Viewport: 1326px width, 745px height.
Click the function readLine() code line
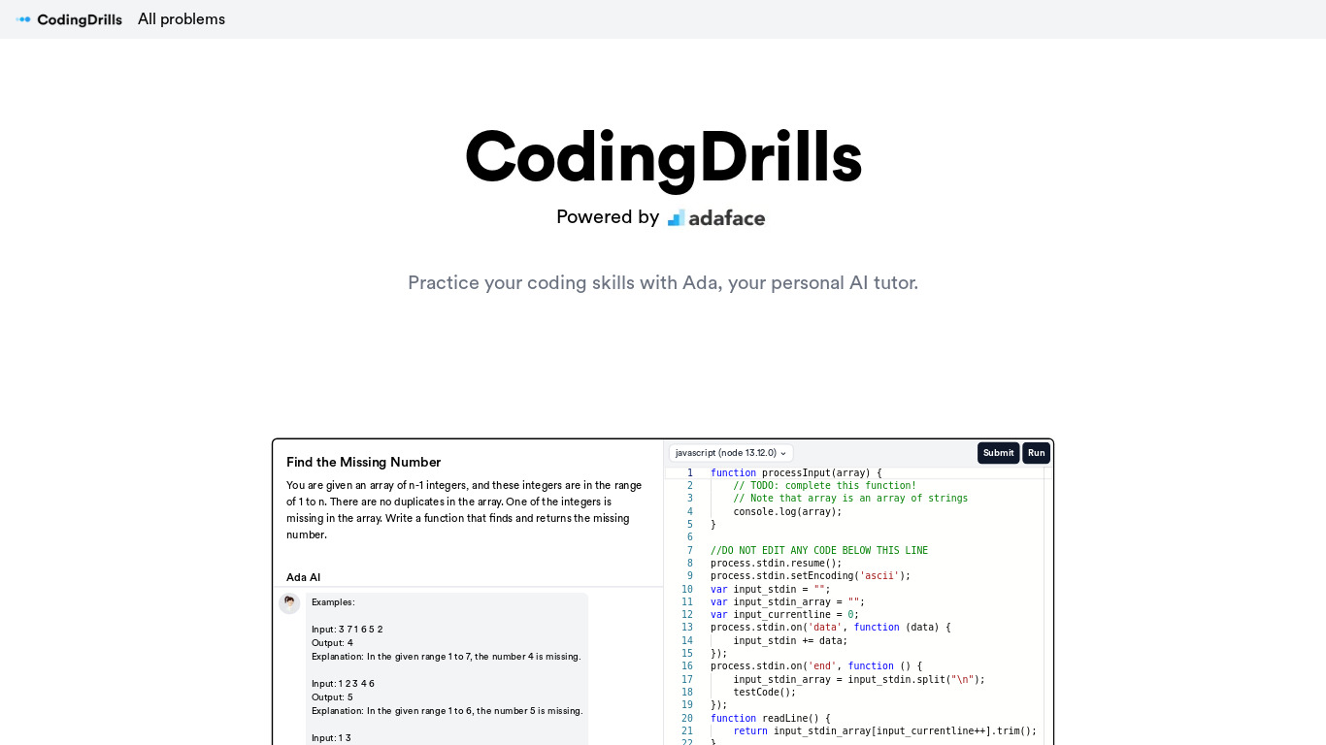pos(771,719)
